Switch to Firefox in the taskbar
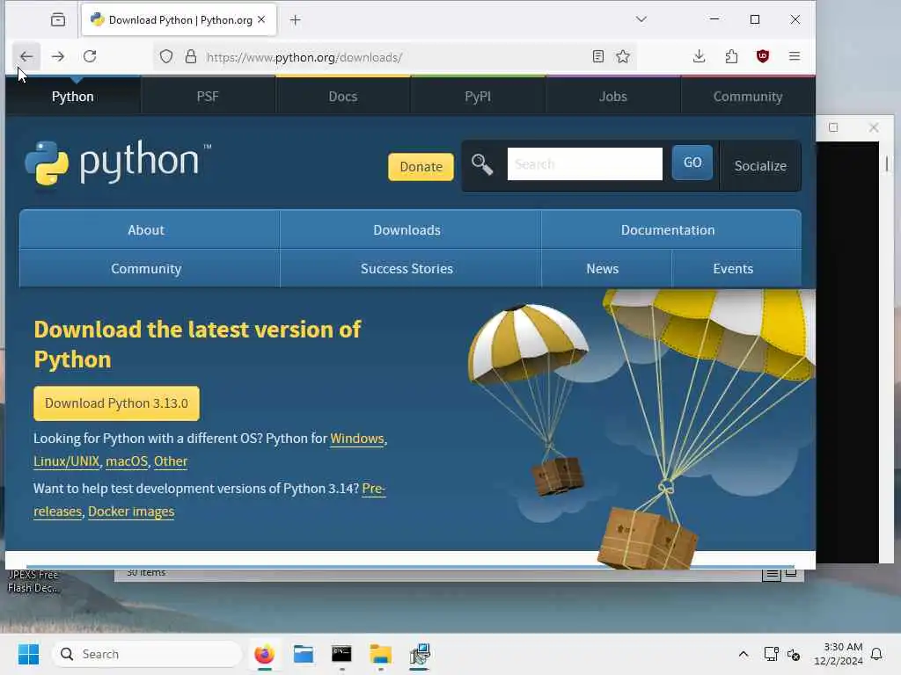The image size is (901, 675). pyautogui.click(x=264, y=654)
